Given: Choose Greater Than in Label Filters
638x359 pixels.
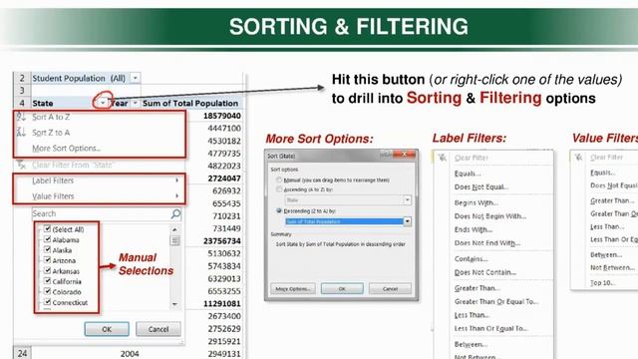Looking at the screenshot, I should click(x=478, y=288).
